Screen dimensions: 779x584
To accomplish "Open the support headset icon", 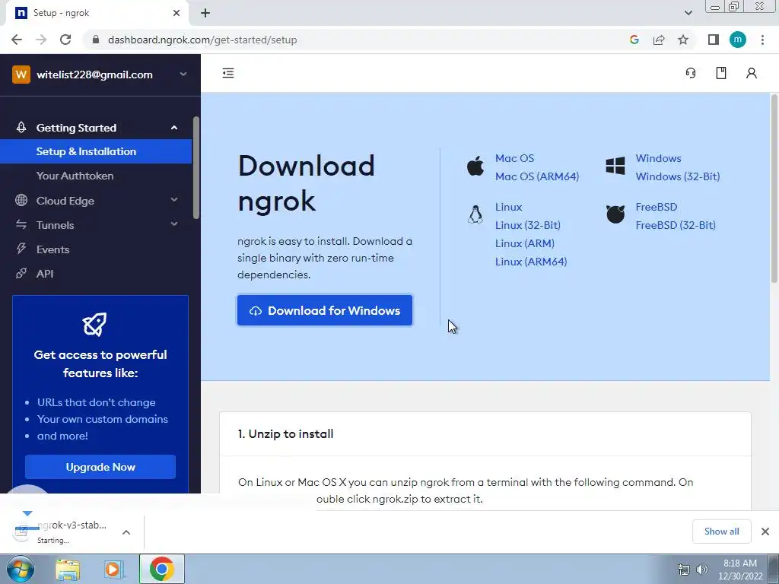I will [x=691, y=73].
